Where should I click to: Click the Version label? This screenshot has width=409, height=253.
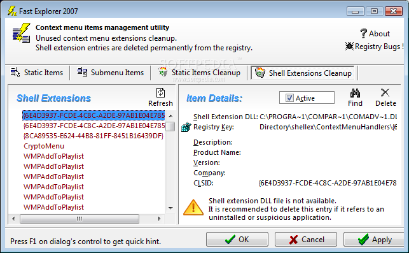point(207,163)
